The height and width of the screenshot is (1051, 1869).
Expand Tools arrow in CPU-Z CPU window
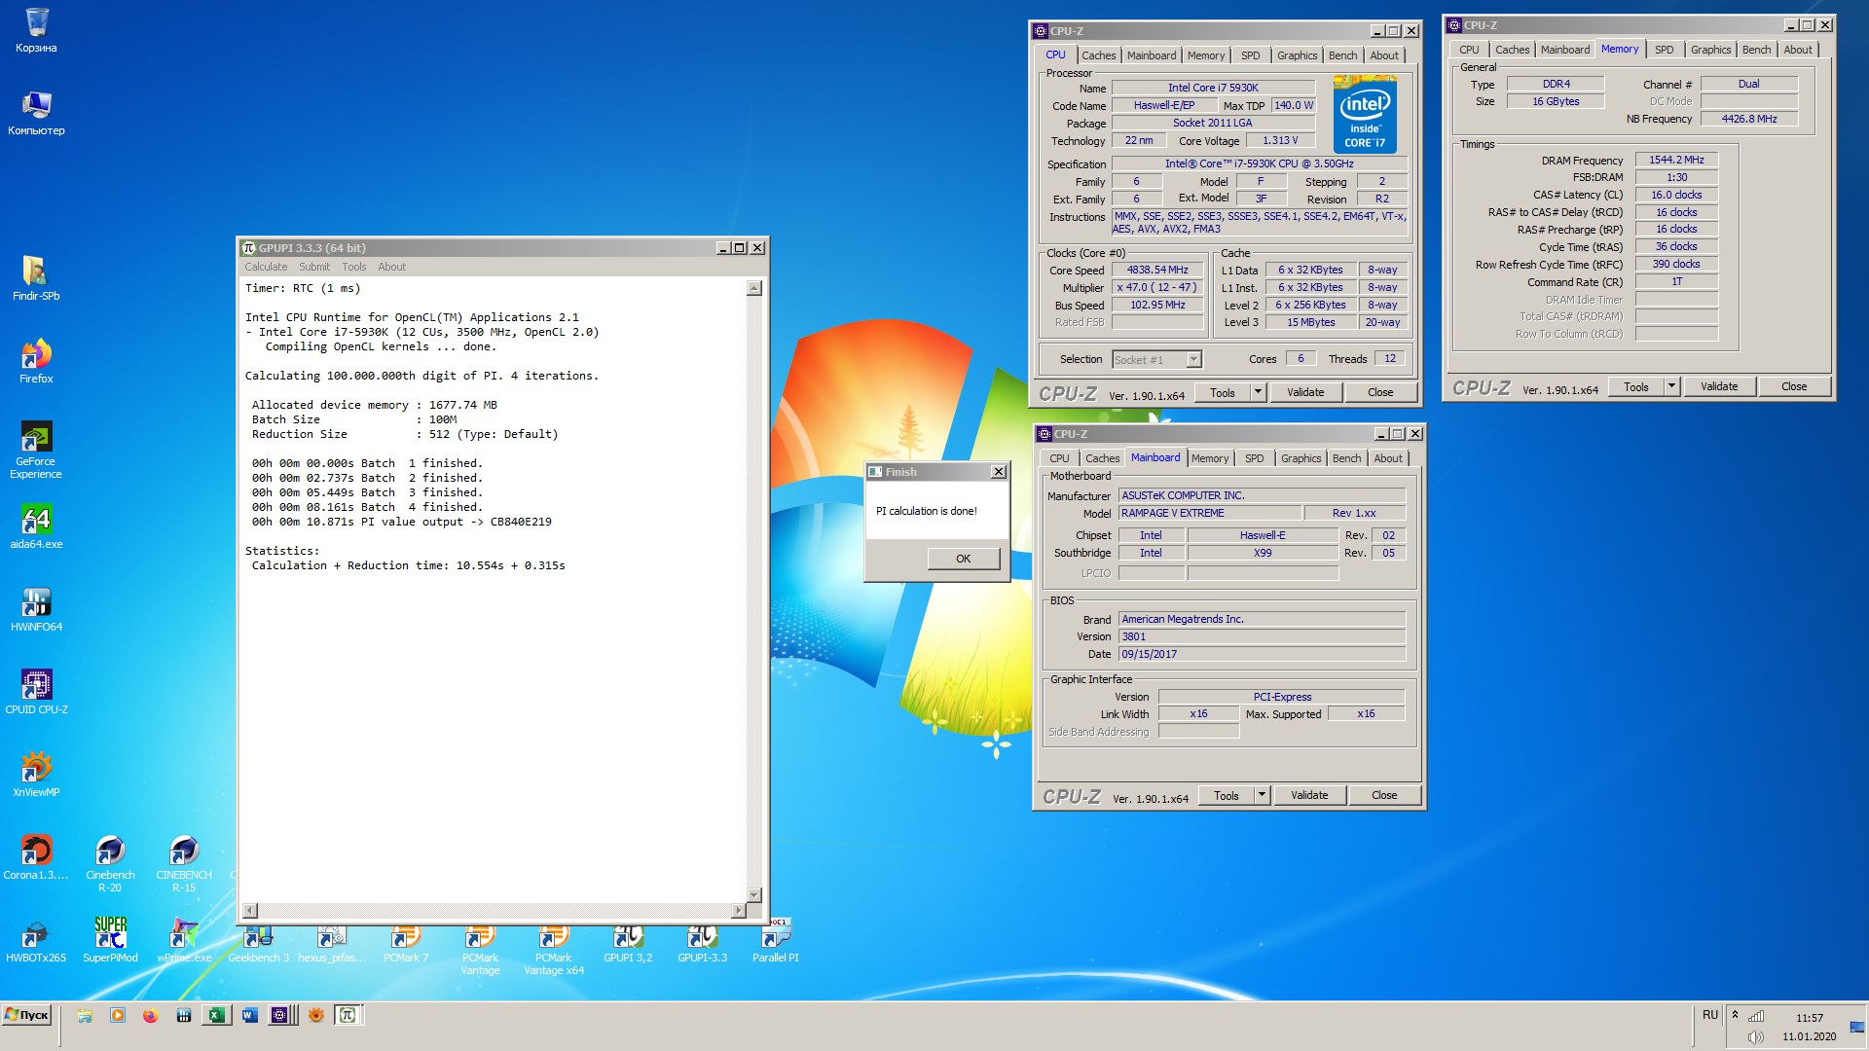click(x=1258, y=392)
